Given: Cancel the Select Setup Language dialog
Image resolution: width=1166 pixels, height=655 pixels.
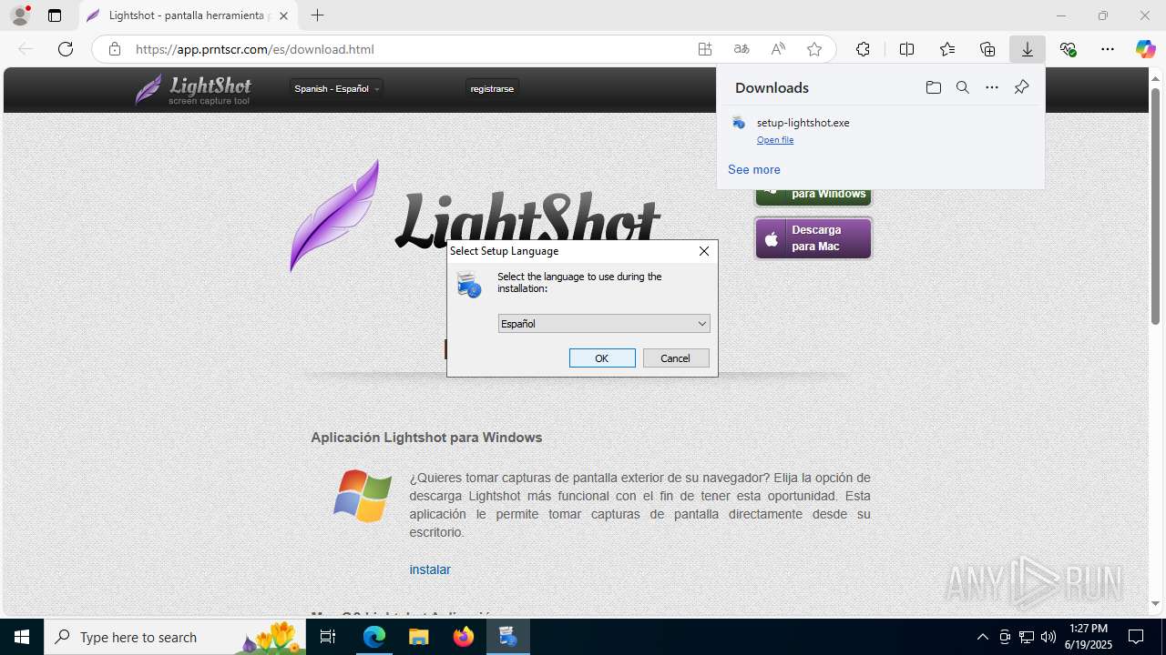Looking at the screenshot, I should click(676, 358).
